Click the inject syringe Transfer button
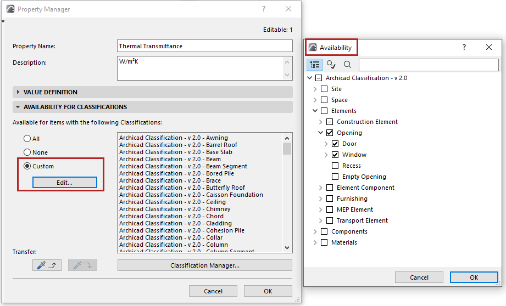The width and height of the screenshot is (506, 306). tap(82, 265)
